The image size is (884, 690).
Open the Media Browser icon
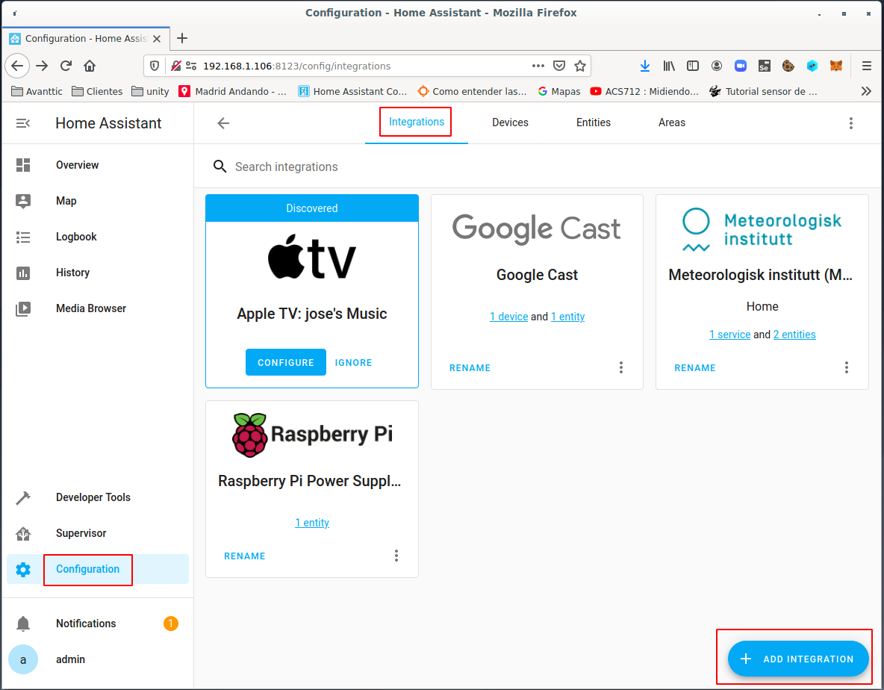point(23,308)
